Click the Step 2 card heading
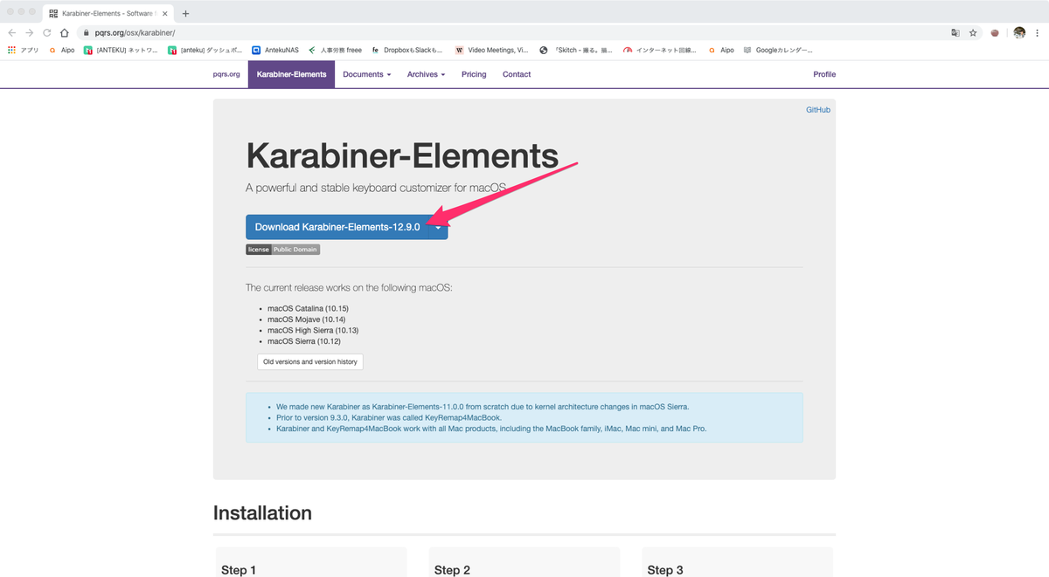Viewport: 1049px width, 577px height. [452, 570]
